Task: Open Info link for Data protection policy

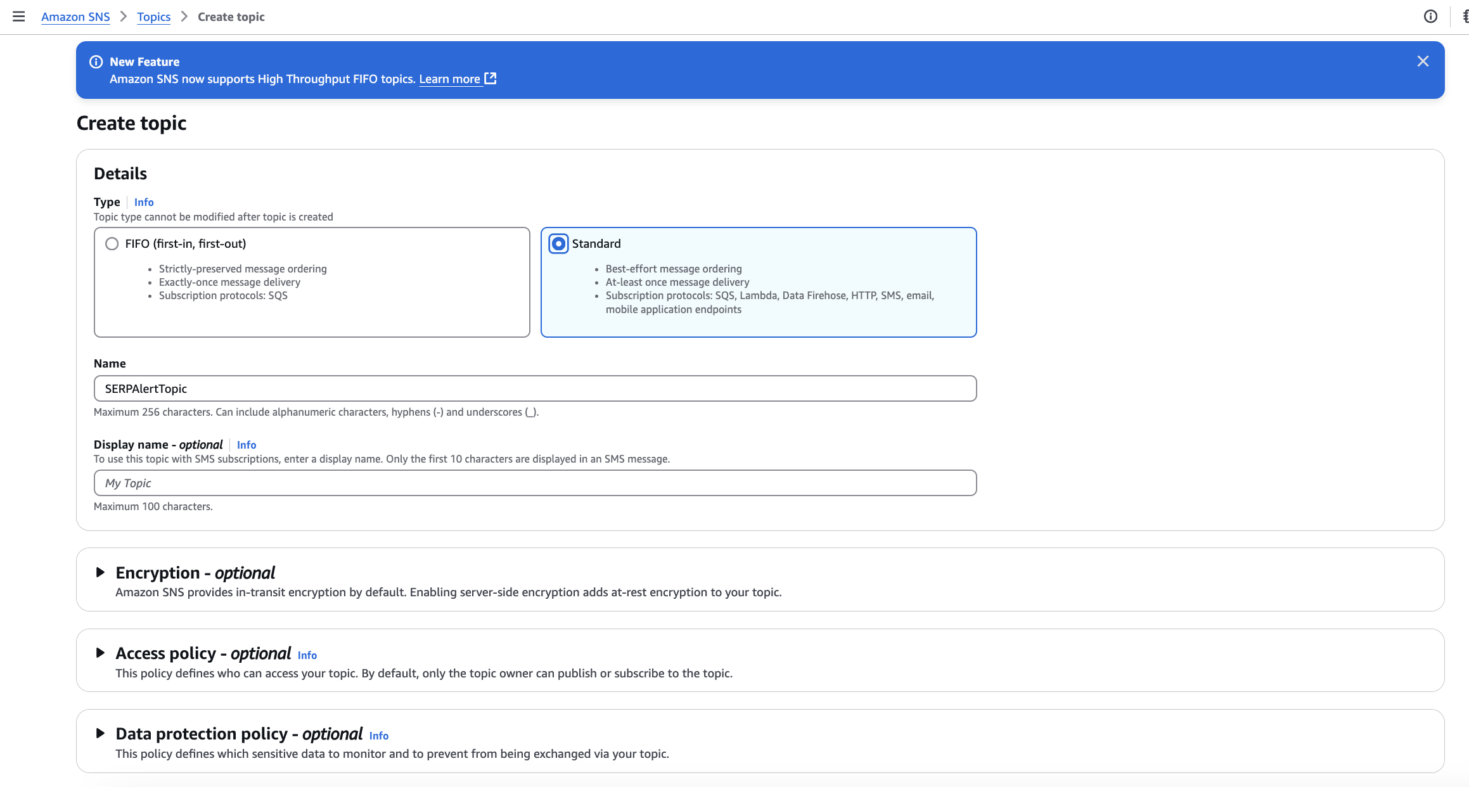Action: click(x=379, y=736)
